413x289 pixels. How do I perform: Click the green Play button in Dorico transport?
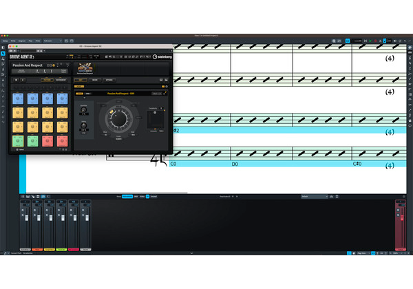click(370, 41)
